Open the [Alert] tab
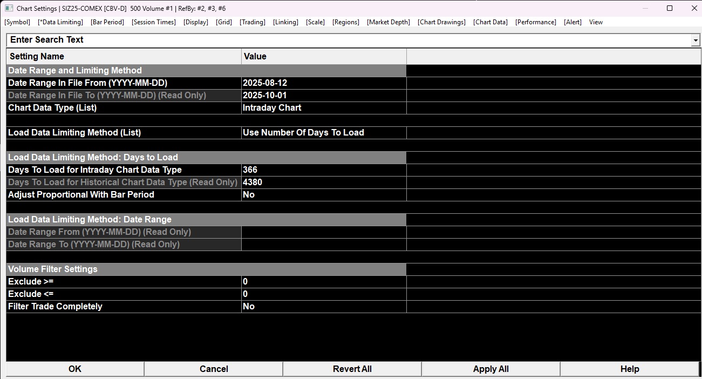Image resolution: width=702 pixels, height=379 pixels. pyautogui.click(x=573, y=22)
